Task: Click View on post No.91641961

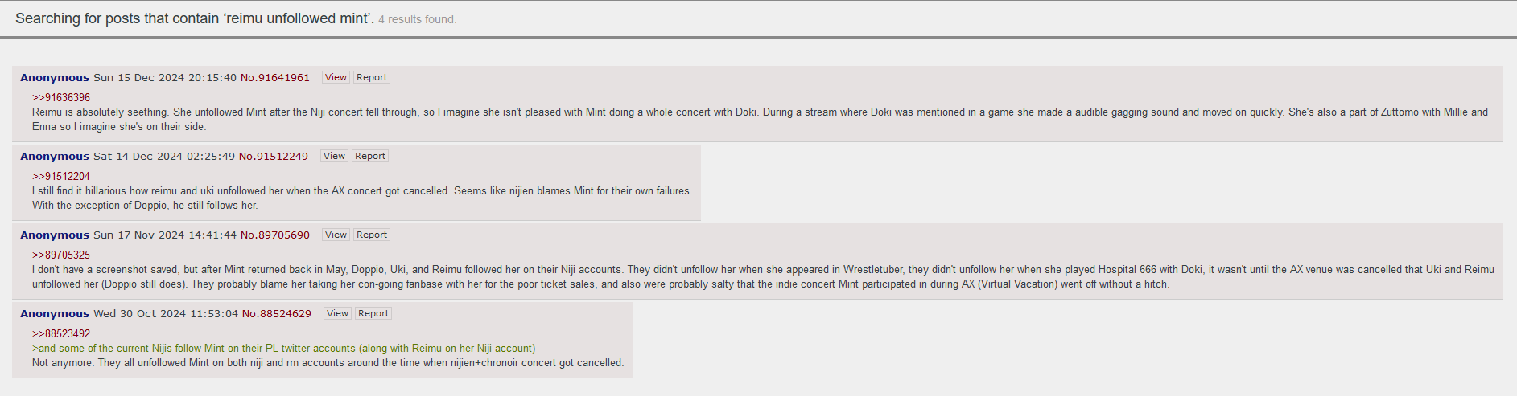Action: tap(336, 77)
